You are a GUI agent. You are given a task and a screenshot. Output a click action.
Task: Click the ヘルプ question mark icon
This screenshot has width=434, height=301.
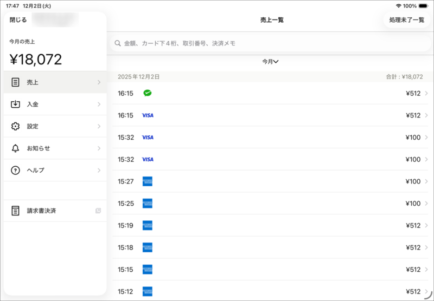15,171
